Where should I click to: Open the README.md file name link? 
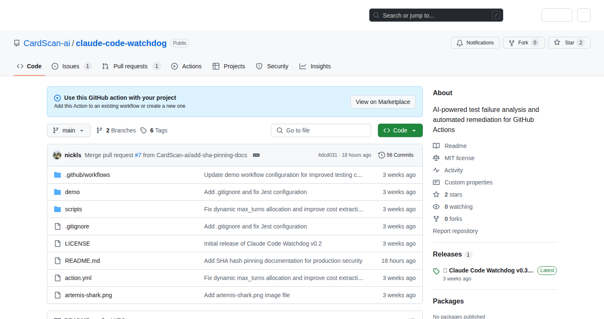[83, 261]
